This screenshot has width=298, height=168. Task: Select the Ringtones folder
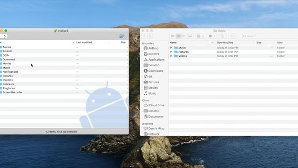click(x=8, y=88)
